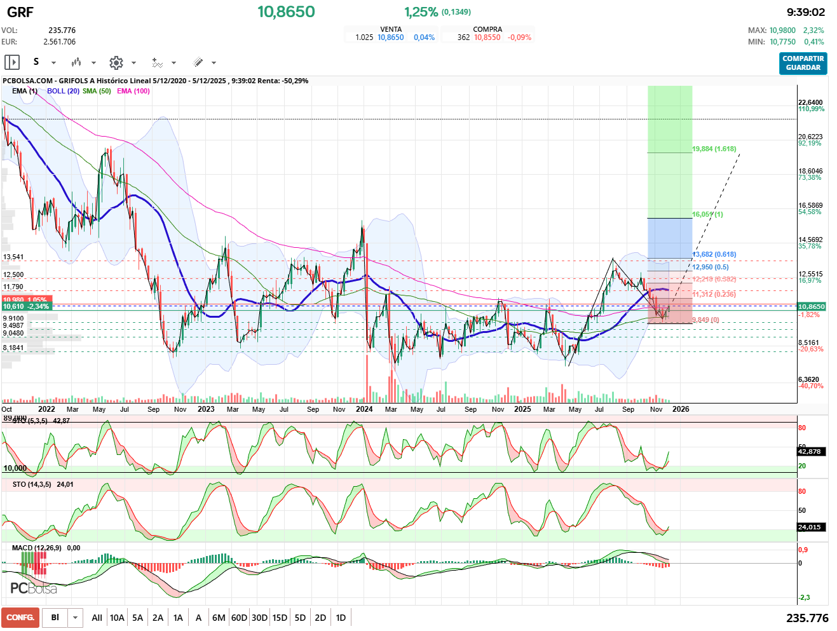Select the 1D time range
837x631 pixels.
(x=341, y=618)
